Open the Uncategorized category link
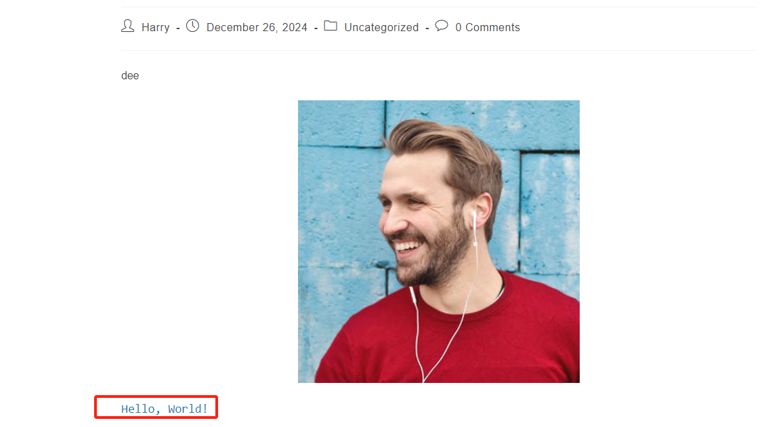This screenshot has width=768, height=427. [x=381, y=28]
